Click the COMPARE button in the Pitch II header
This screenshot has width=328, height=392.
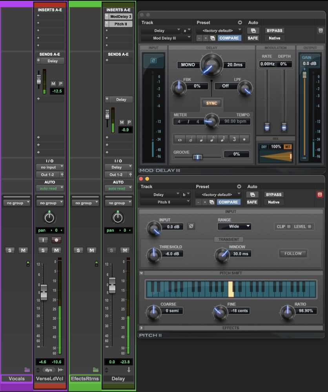pyautogui.click(x=229, y=202)
